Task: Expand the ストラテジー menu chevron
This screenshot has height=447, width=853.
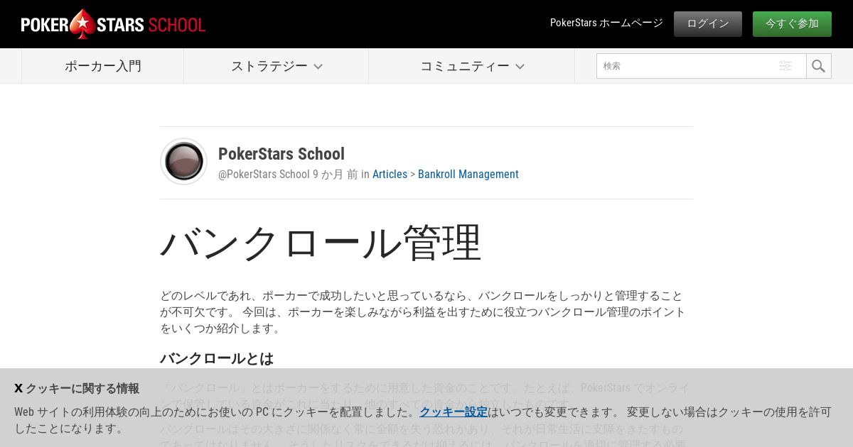Action: (x=318, y=67)
